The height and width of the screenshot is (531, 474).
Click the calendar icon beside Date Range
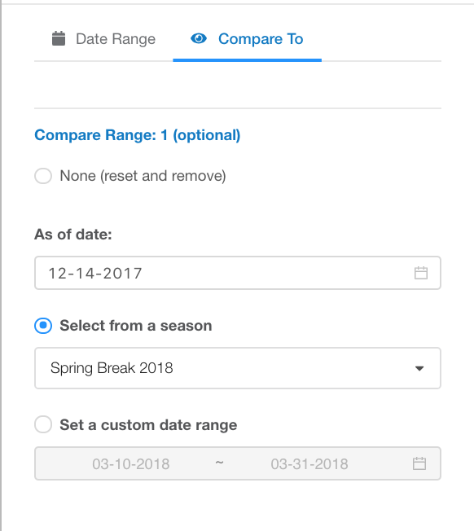[59, 38]
